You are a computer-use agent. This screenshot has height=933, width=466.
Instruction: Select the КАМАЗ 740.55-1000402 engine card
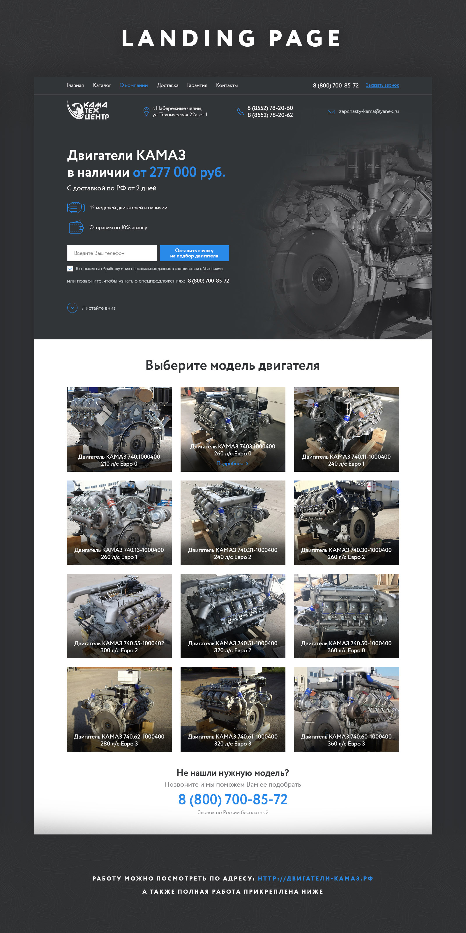(119, 616)
